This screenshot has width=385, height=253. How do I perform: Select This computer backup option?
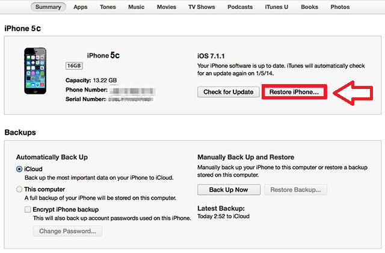(19, 189)
